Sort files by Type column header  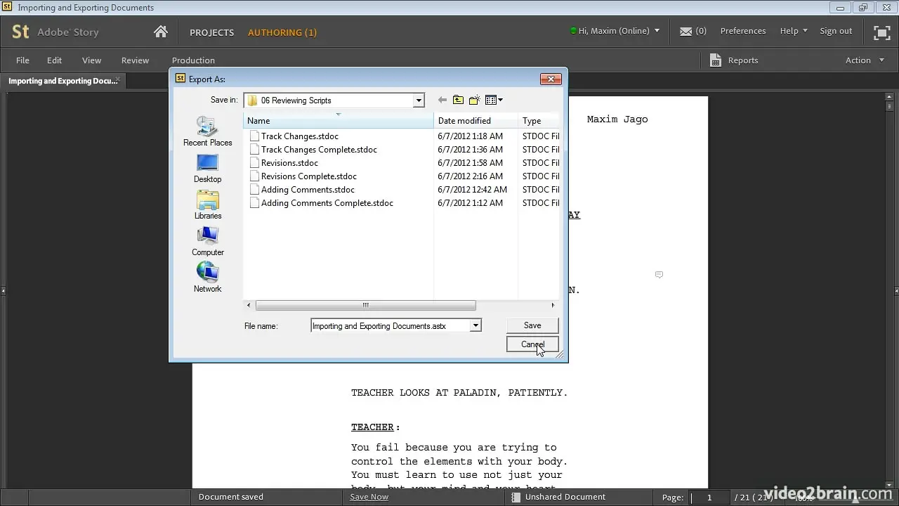[x=539, y=121]
